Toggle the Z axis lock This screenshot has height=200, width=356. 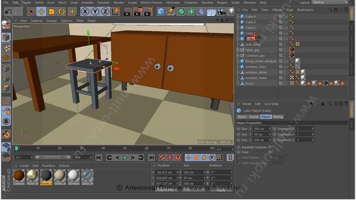click(105, 11)
